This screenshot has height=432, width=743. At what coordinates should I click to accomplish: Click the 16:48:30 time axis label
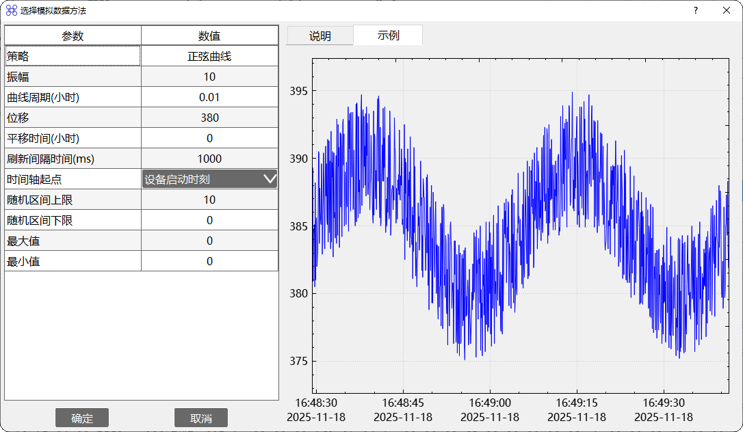(316, 403)
